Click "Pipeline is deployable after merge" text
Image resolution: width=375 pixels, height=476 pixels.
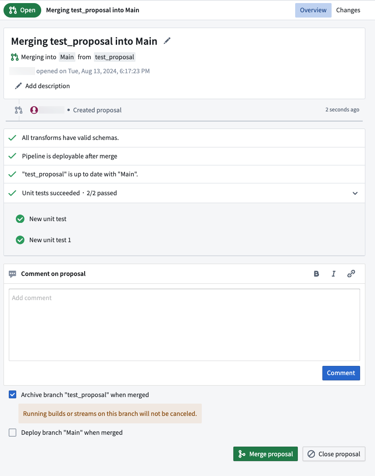69,156
